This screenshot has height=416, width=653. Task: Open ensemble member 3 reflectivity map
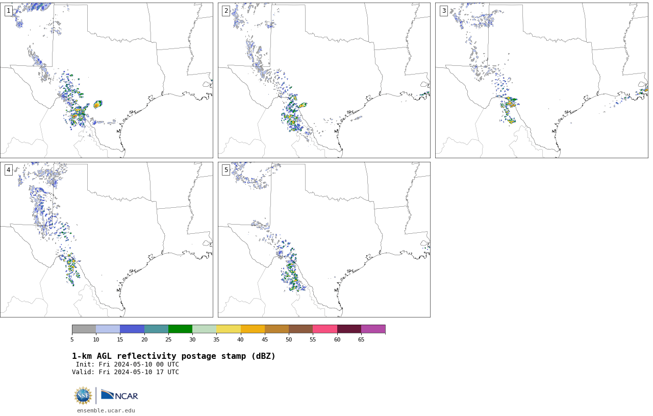[x=542, y=80]
